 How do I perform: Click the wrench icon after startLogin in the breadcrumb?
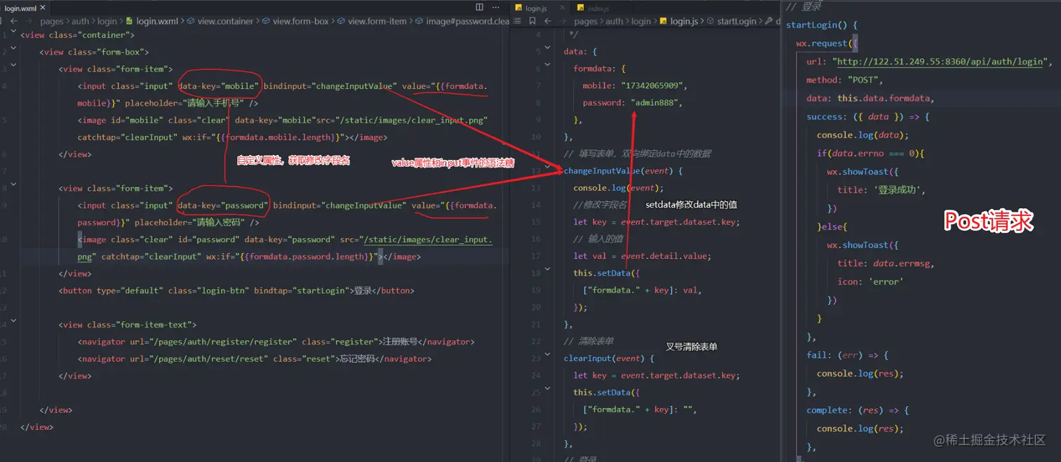770,21
